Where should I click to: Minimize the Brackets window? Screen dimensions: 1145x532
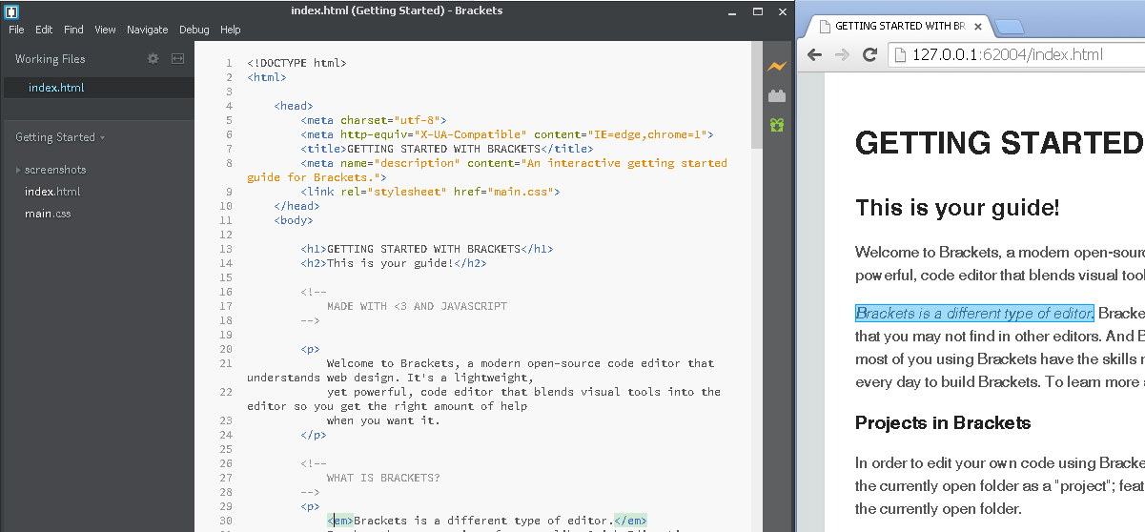coord(731,11)
